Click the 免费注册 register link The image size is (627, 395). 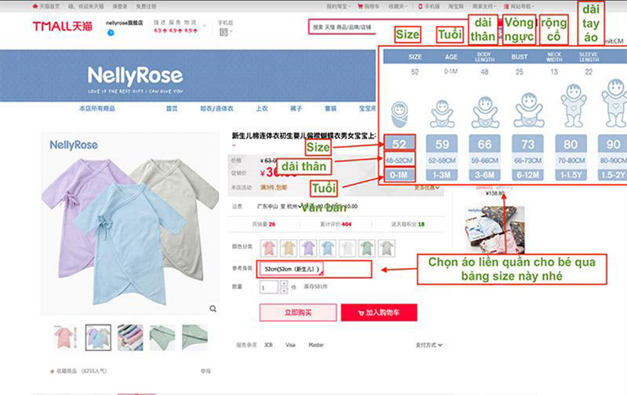click(x=146, y=6)
